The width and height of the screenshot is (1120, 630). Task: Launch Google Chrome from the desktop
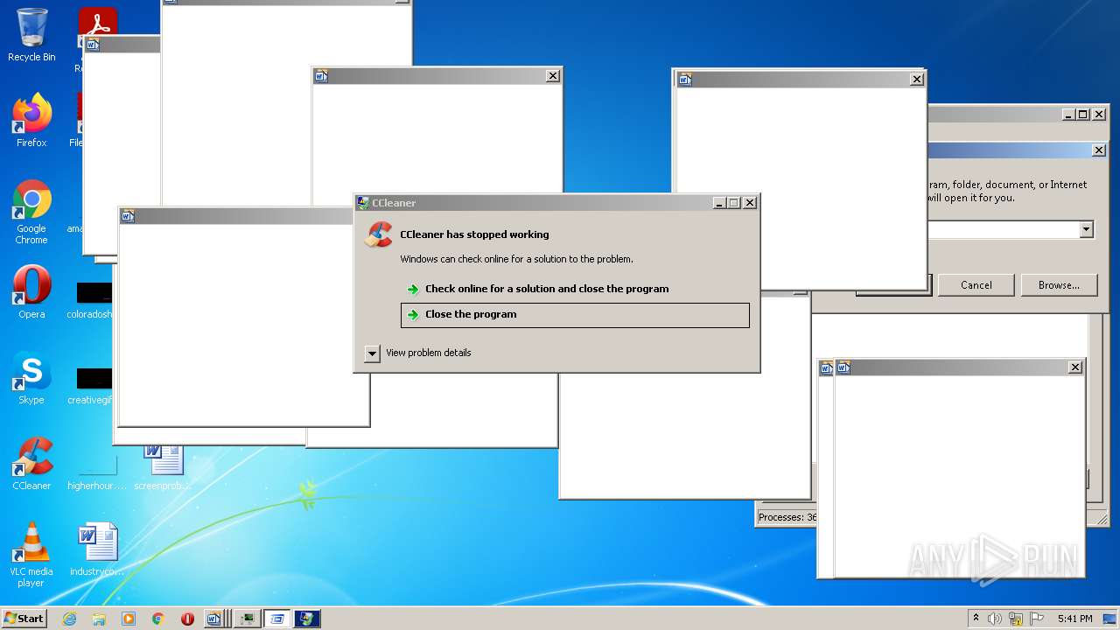(x=31, y=212)
